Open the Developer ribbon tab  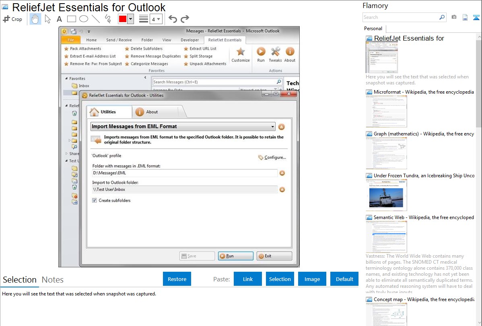tap(190, 40)
